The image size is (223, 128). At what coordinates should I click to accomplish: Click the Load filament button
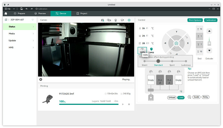pyautogui.click(x=181, y=97)
